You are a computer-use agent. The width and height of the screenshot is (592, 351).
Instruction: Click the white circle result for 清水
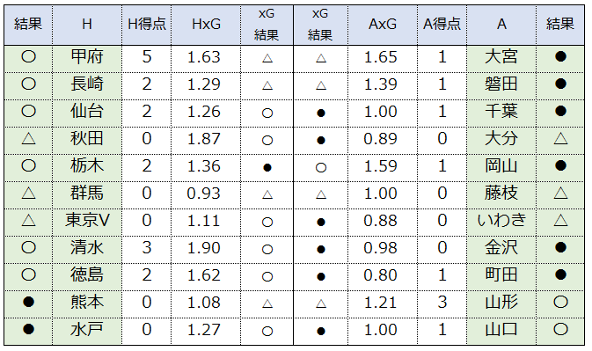(x=28, y=247)
